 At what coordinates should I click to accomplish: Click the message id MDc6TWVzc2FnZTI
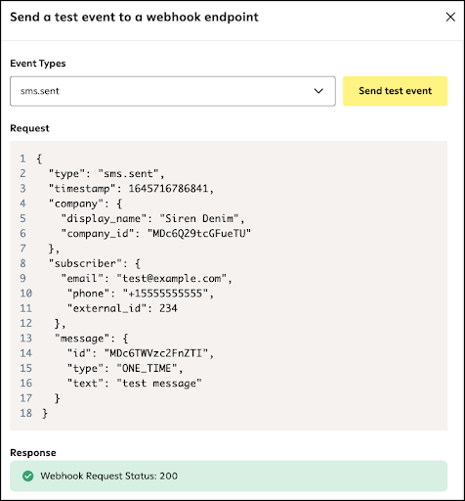(156, 353)
